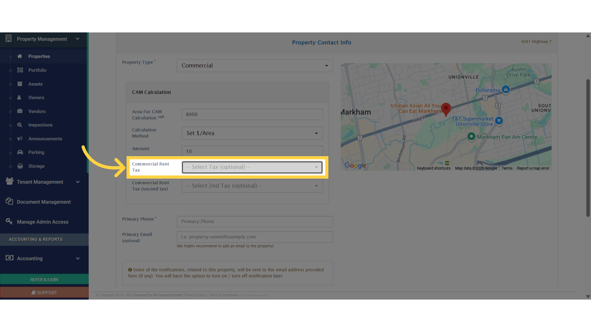591x332 pixels.
Task: Expand the Accounting menu chevron
Action: [78, 258]
